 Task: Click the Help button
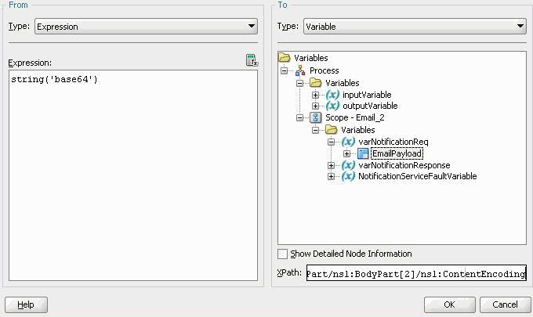[26, 304]
